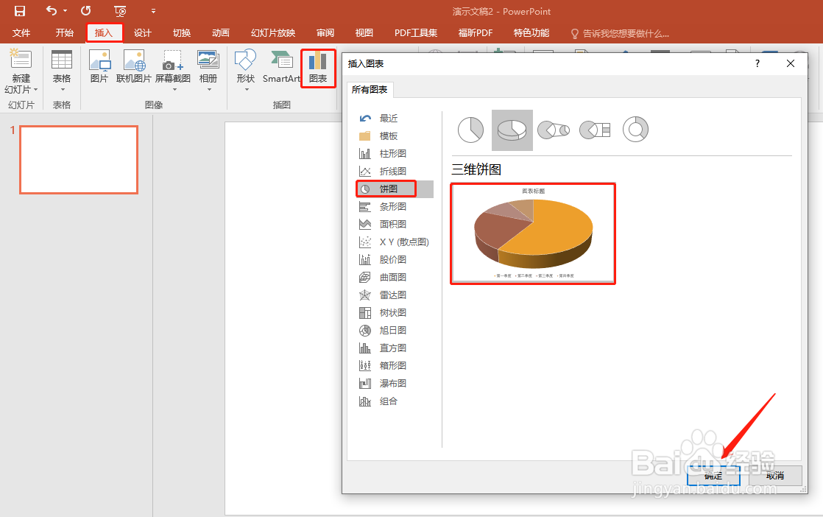
Task: Click the 所有图表 dialog tab
Action: (370, 89)
